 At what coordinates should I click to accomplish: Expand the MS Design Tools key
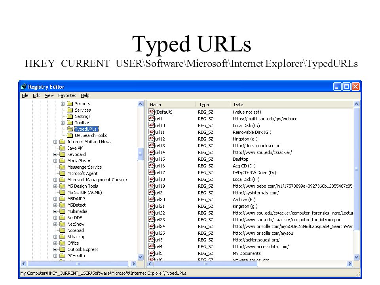[55, 186]
